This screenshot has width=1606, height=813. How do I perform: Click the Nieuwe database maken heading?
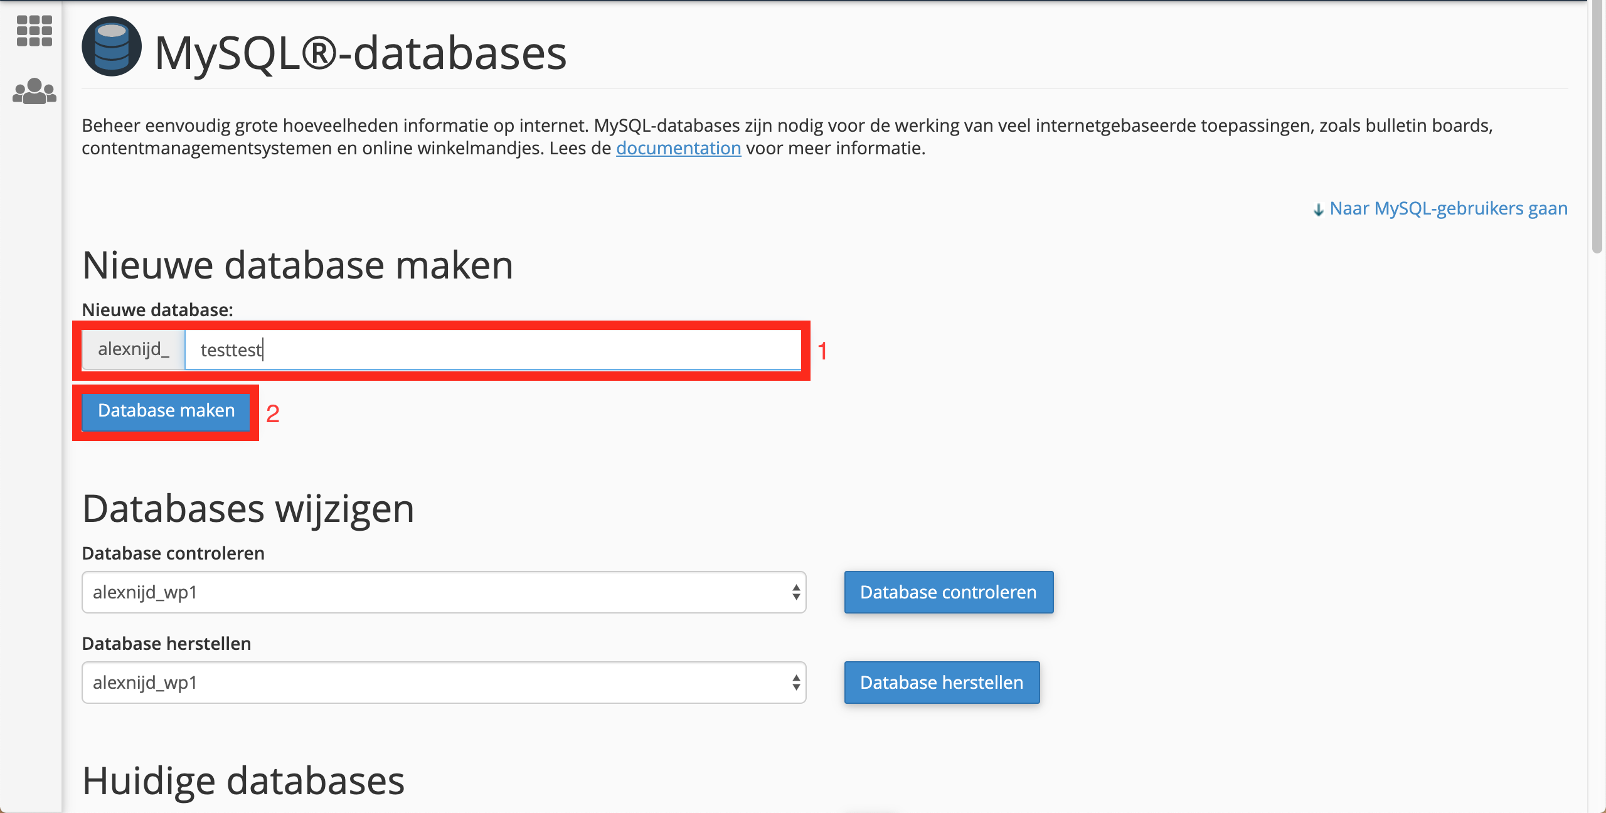[297, 265]
